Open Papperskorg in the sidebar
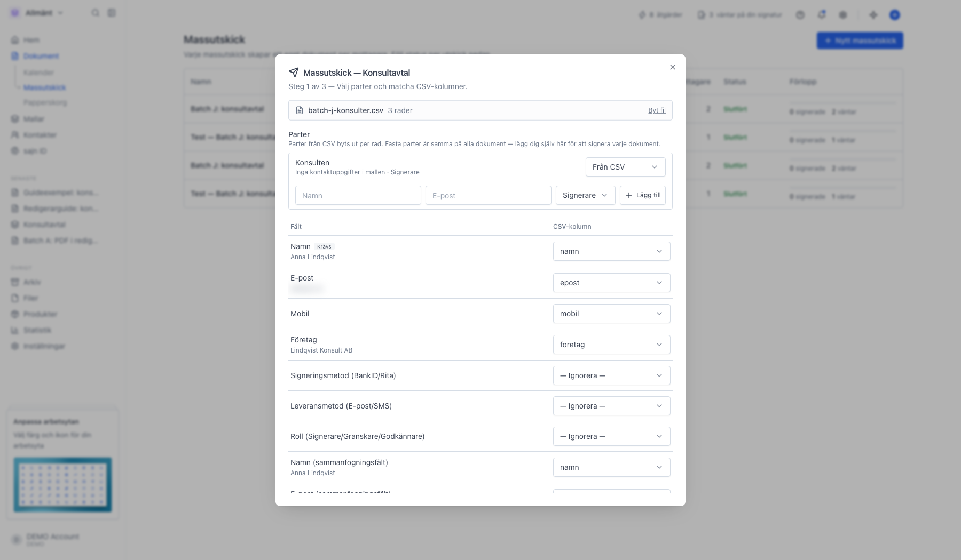 pyautogui.click(x=45, y=102)
